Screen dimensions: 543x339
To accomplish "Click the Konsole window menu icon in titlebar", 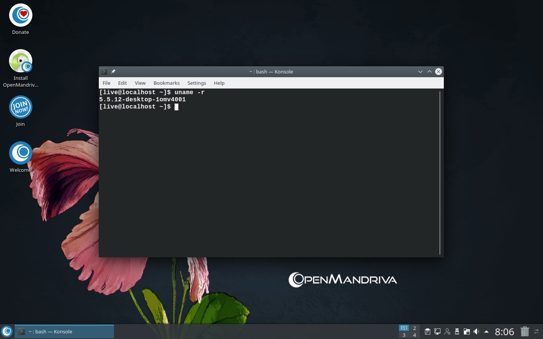I will point(104,72).
